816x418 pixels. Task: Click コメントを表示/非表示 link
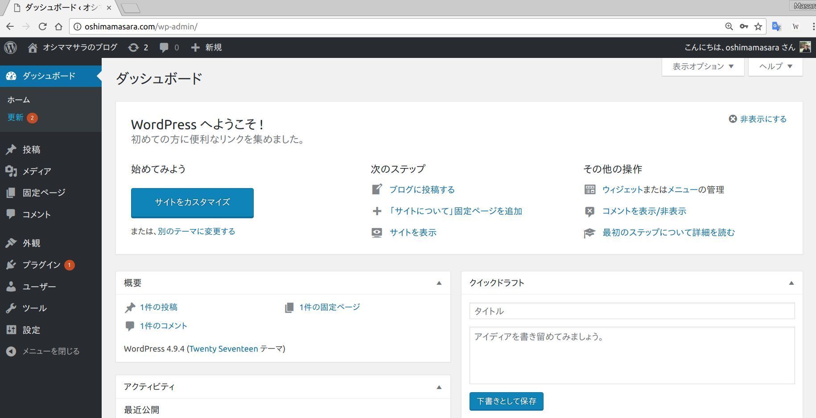tap(644, 211)
